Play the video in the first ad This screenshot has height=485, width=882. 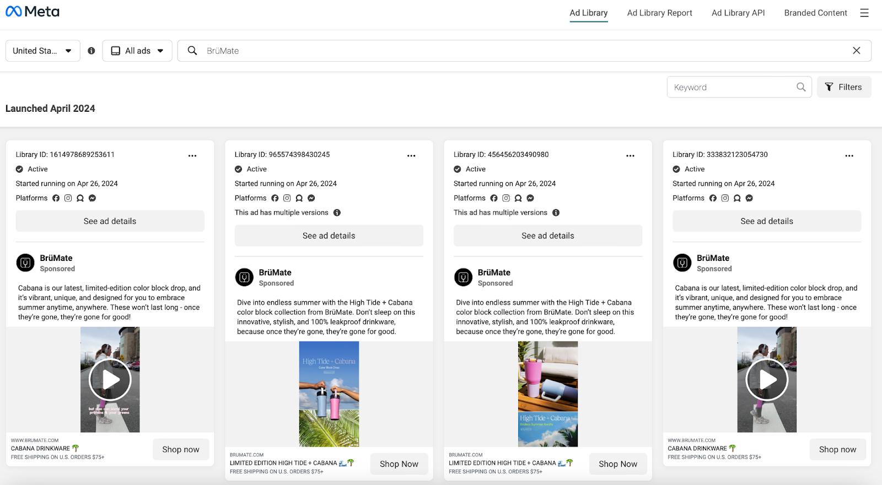(x=110, y=379)
